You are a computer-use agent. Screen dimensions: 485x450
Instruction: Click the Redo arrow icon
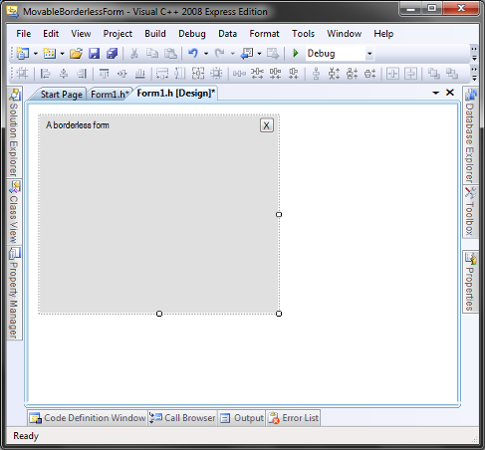tap(219, 54)
